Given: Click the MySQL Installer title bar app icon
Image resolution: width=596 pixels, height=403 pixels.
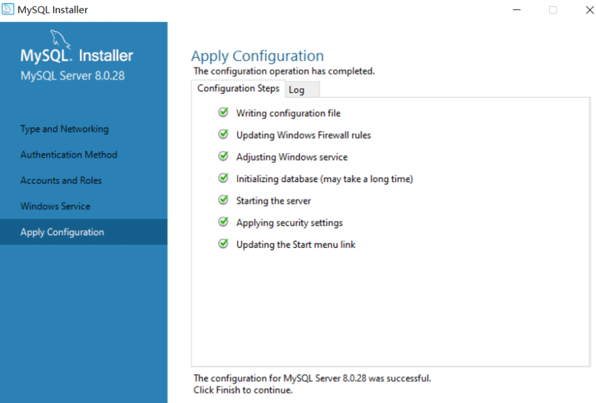Looking at the screenshot, I should [x=8, y=10].
